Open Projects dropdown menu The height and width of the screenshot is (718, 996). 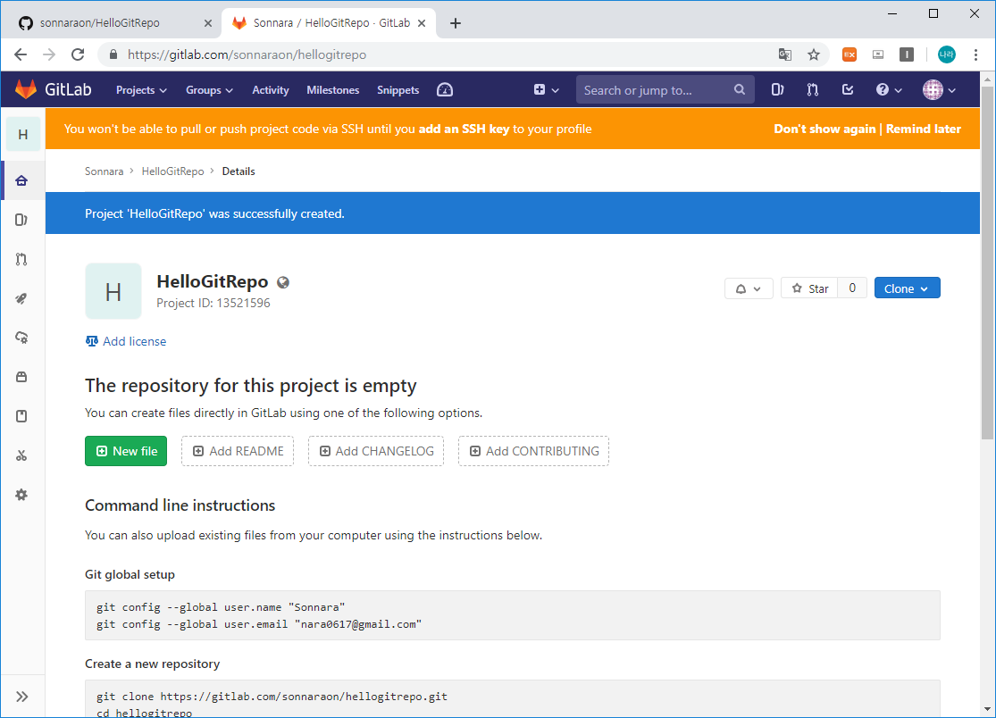(x=141, y=90)
